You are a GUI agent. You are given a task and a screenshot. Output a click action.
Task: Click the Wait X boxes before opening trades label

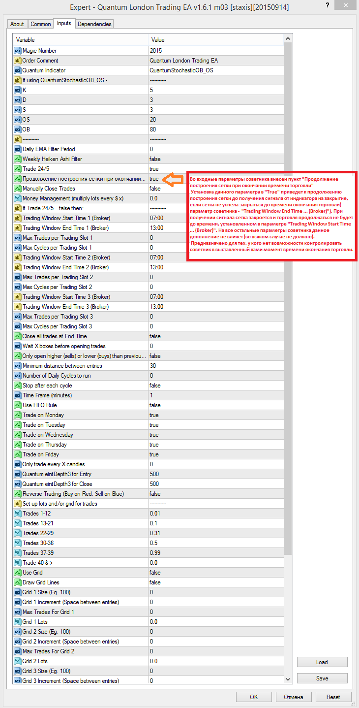(x=64, y=346)
